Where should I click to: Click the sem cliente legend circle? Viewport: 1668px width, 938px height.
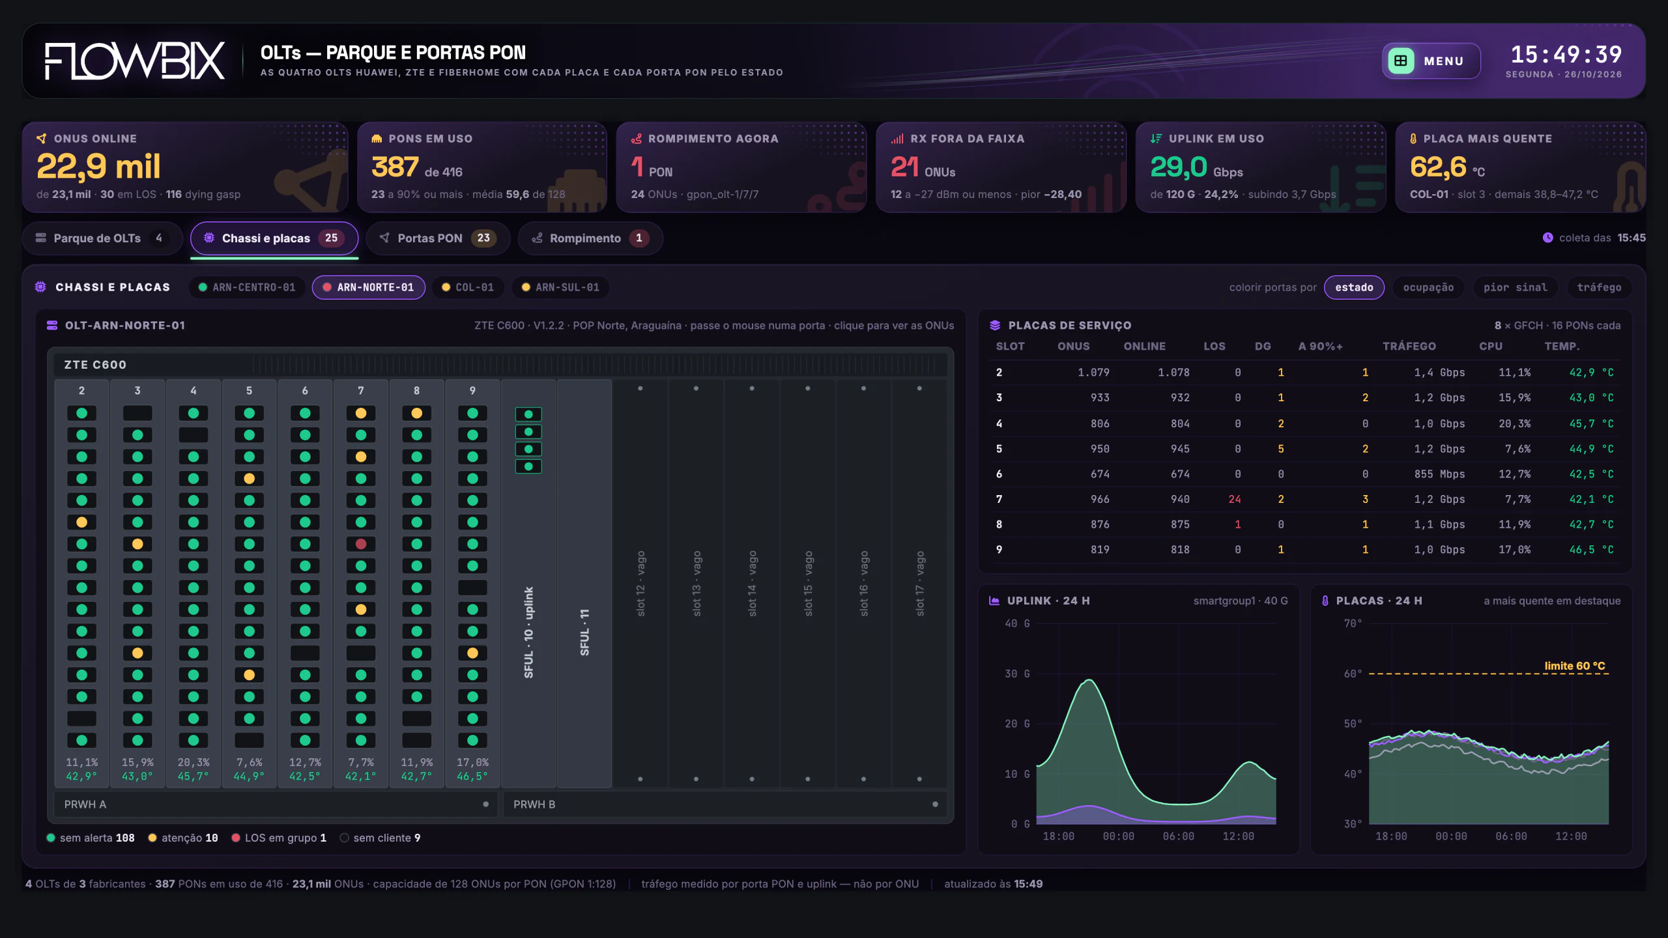(x=345, y=838)
